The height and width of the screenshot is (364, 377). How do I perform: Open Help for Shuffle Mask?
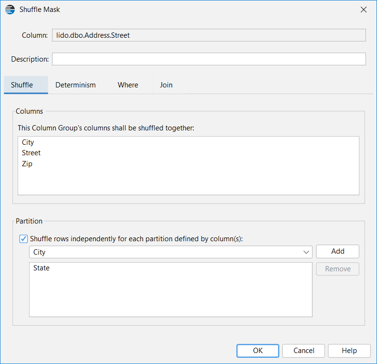point(349,351)
